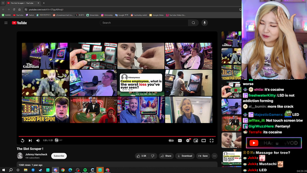Viewport: 307px width, 173px height.
Task: Switch to miniplayer mode
Action: tap(196, 140)
